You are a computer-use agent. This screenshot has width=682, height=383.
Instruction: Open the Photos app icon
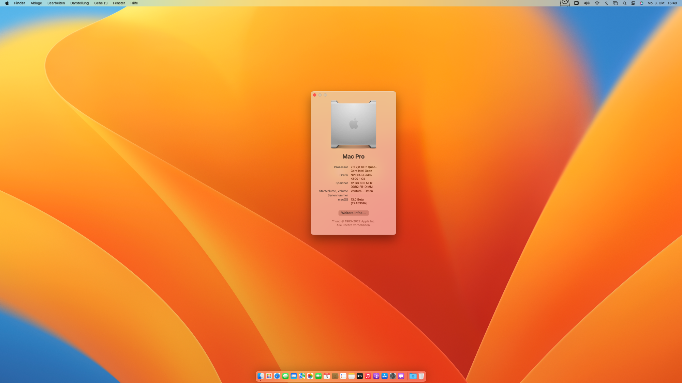[310, 376]
